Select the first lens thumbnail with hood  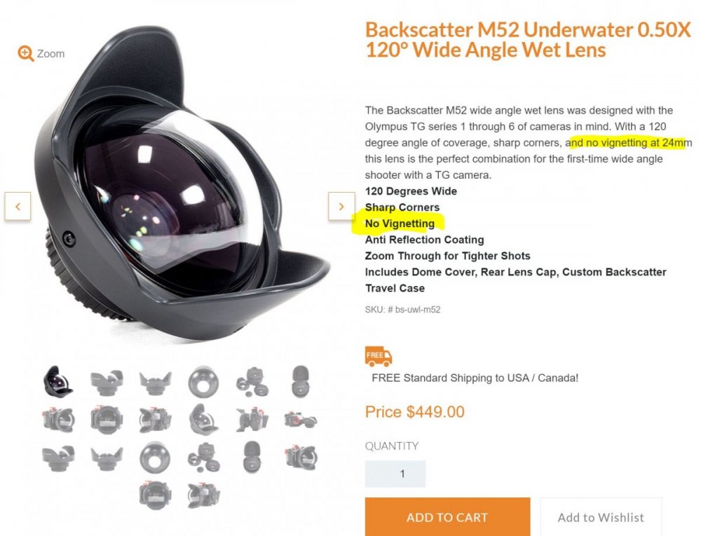point(58,381)
